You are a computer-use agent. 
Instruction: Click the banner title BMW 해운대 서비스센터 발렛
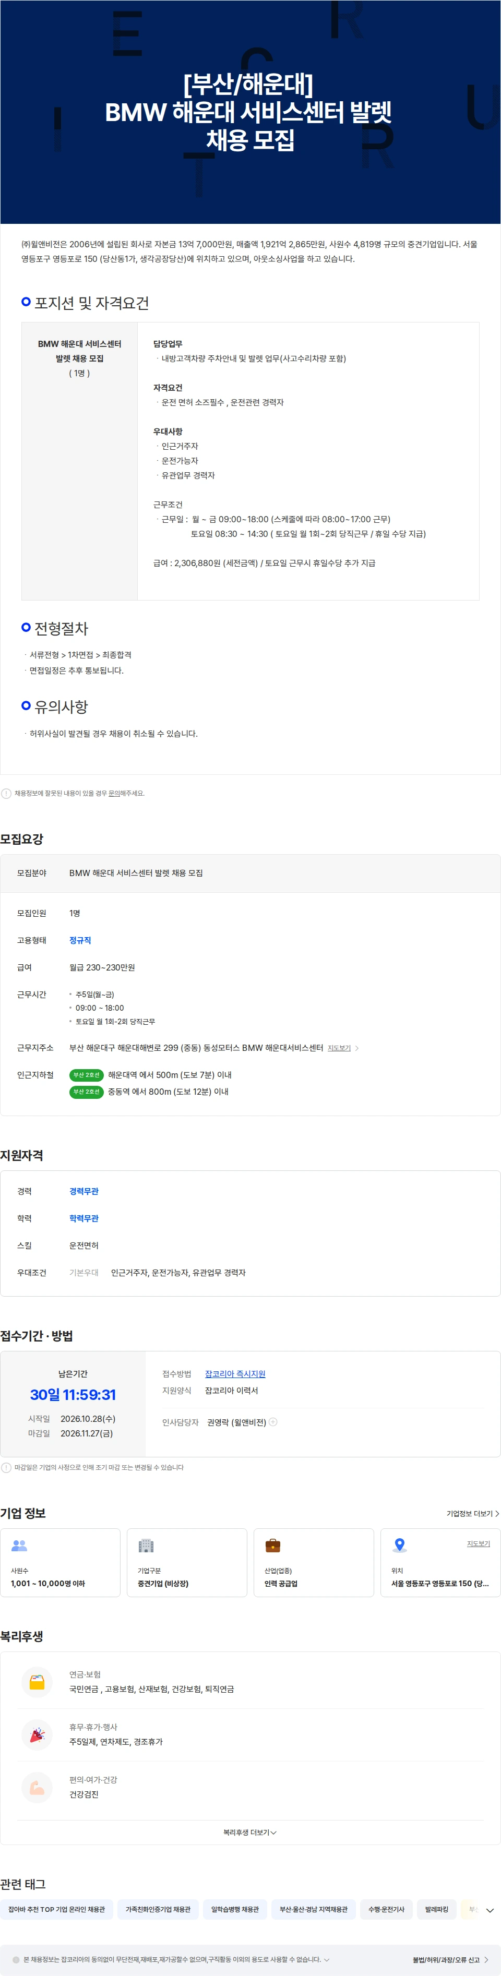pyautogui.click(x=248, y=112)
